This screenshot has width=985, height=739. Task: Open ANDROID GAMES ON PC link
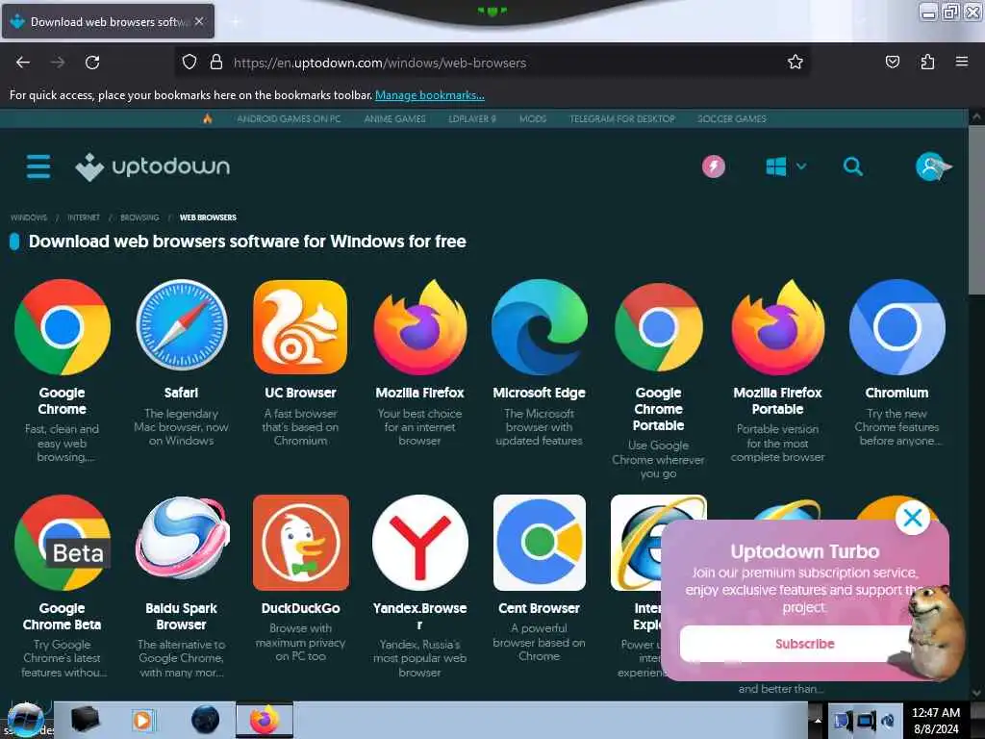pos(289,118)
